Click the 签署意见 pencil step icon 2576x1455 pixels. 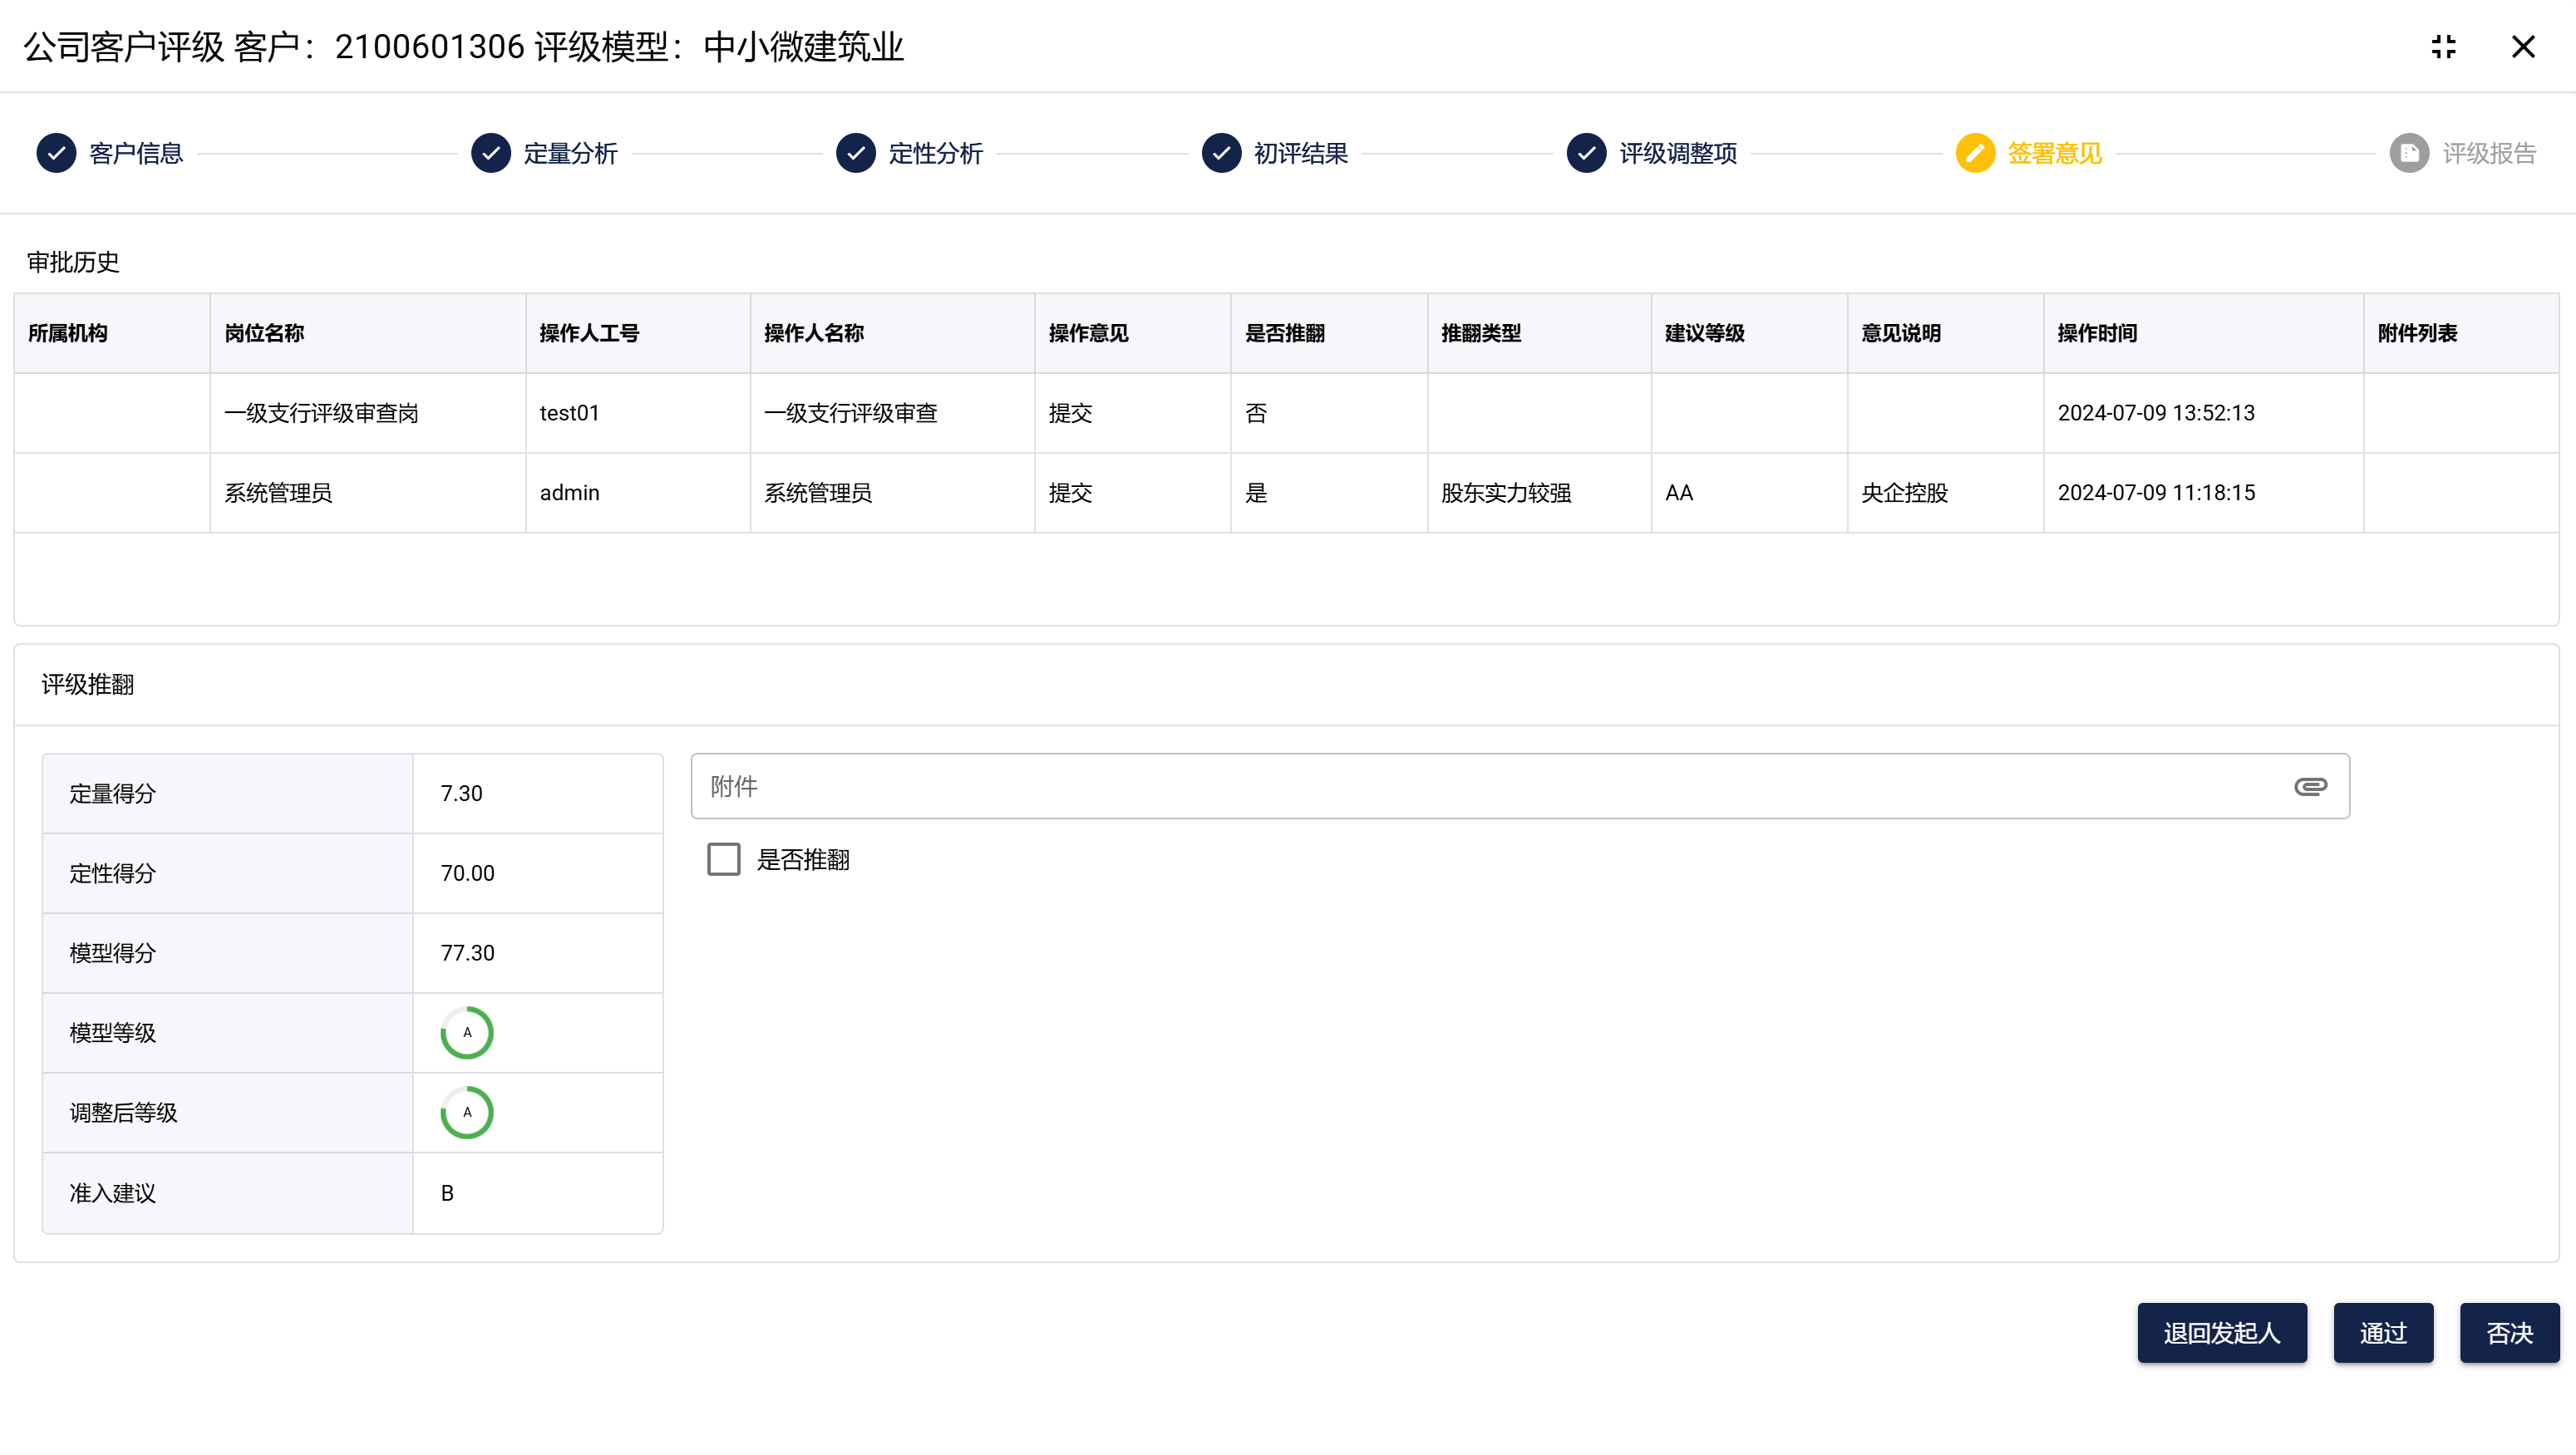click(x=1975, y=153)
